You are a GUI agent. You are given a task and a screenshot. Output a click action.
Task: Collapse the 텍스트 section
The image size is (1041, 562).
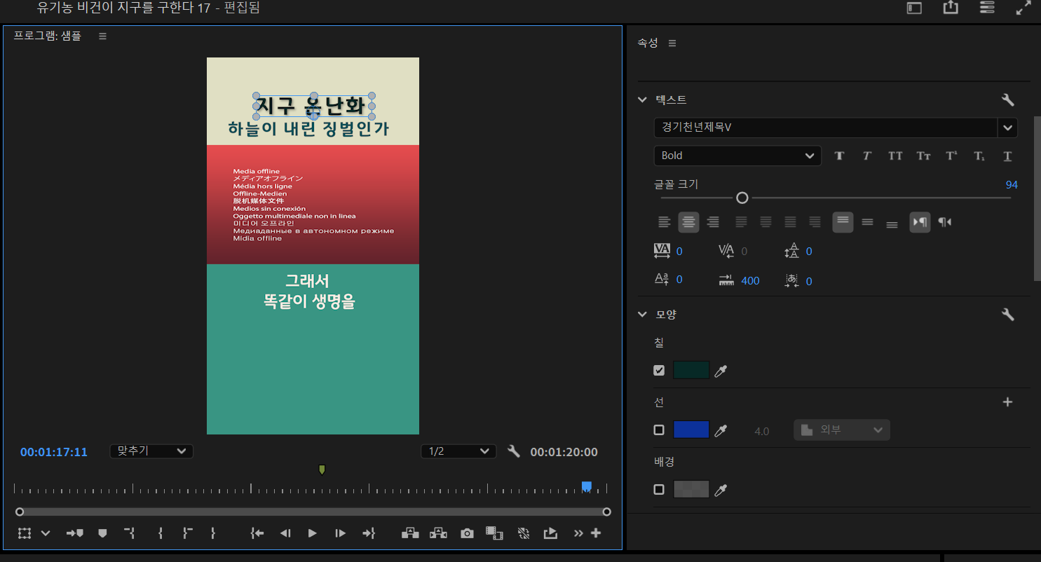point(642,100)
